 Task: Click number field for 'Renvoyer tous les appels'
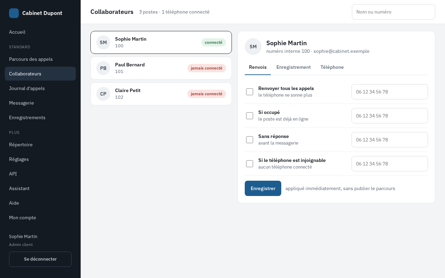[390, 92]
